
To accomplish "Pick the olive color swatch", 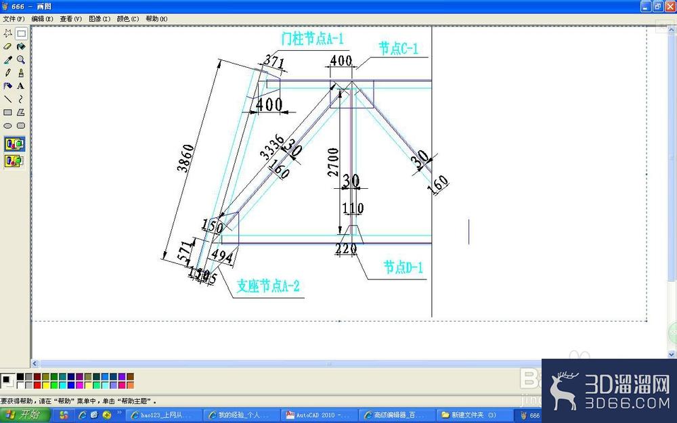I will click(x=46, y=377).
